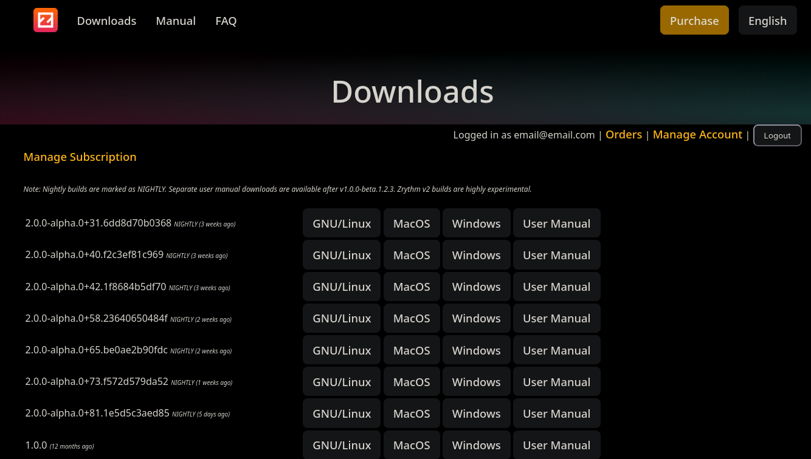The height and width of the screenshot is (459, 811).
Task: Download GNU/Linux build for 2.0.0-alpha.0+31.6dd8d70b0368
Action: 342,223
